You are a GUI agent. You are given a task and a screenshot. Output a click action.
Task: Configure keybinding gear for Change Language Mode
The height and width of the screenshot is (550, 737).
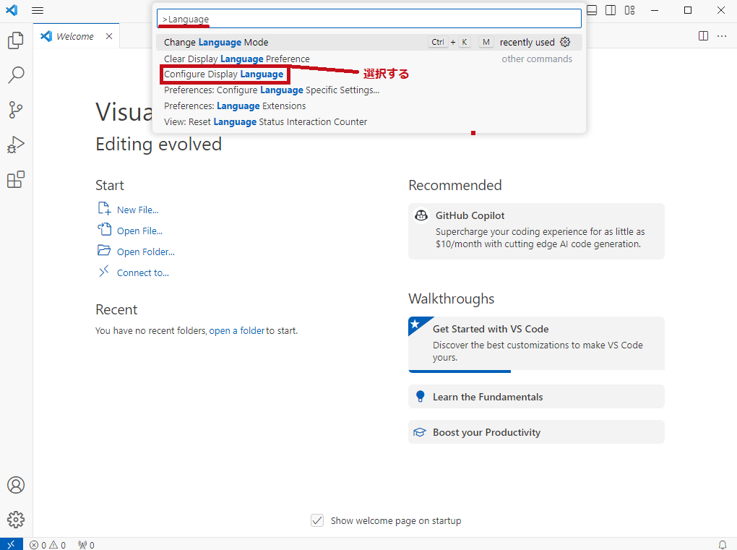pyautogui.click(x=565, y=43)
